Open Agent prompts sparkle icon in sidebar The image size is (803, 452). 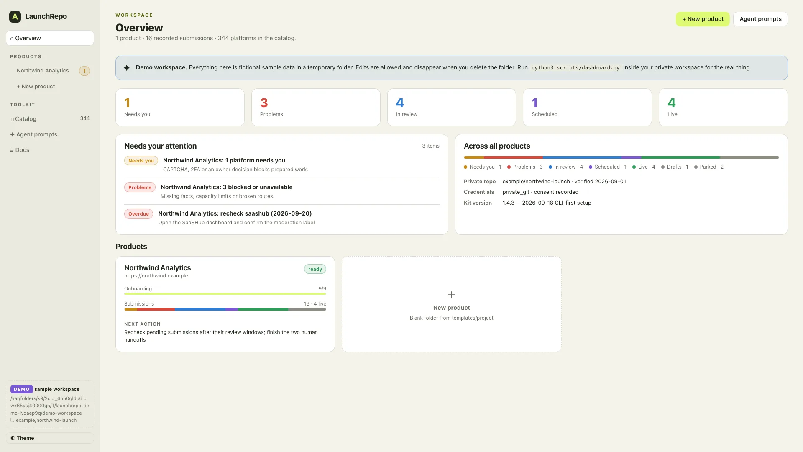tap(12, 134)
